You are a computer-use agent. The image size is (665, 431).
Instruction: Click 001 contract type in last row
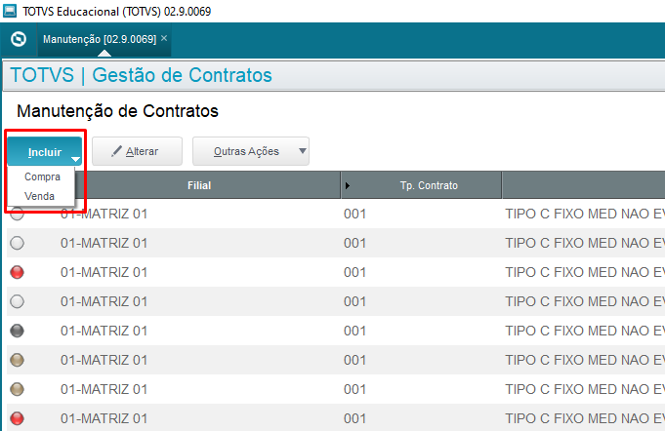(355, 418)
